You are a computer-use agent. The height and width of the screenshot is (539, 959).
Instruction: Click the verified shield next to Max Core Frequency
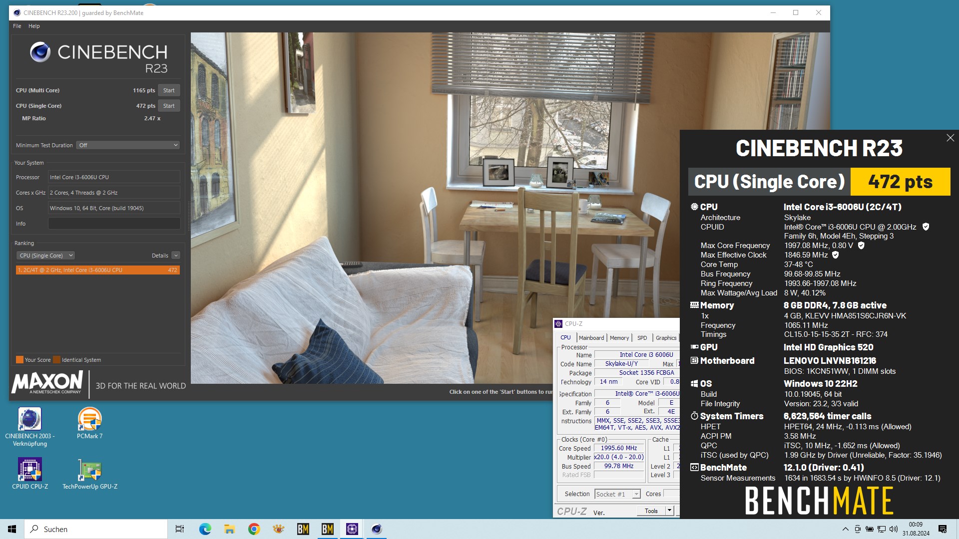pos(861,246)
